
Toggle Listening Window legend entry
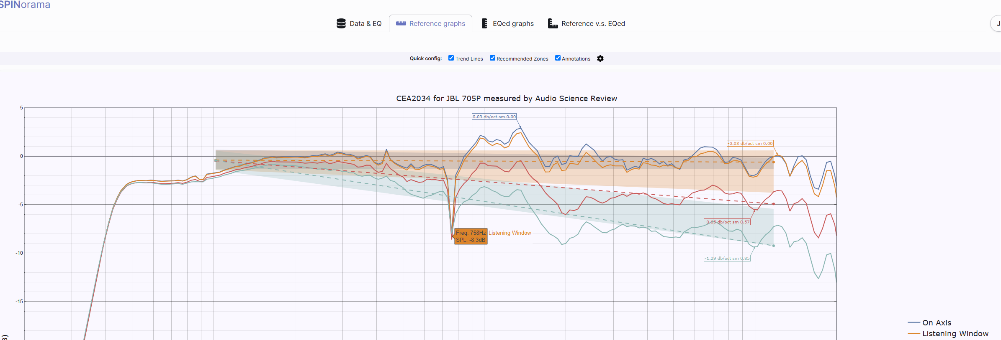948,333
